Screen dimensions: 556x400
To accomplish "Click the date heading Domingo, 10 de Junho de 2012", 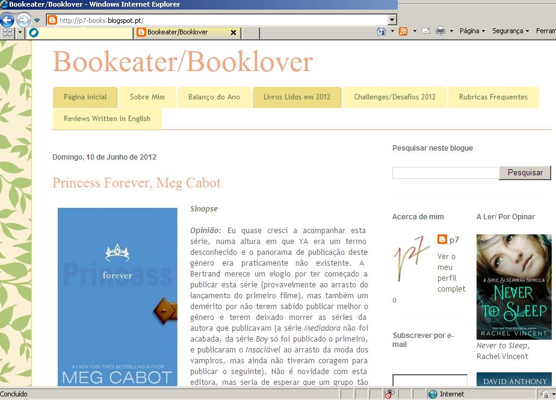I will click(x=104, y=157).
